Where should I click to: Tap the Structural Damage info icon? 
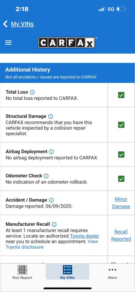point(51,116)
